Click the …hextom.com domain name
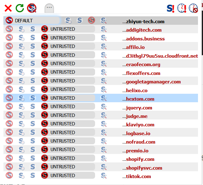 click(x=138, y=99)
